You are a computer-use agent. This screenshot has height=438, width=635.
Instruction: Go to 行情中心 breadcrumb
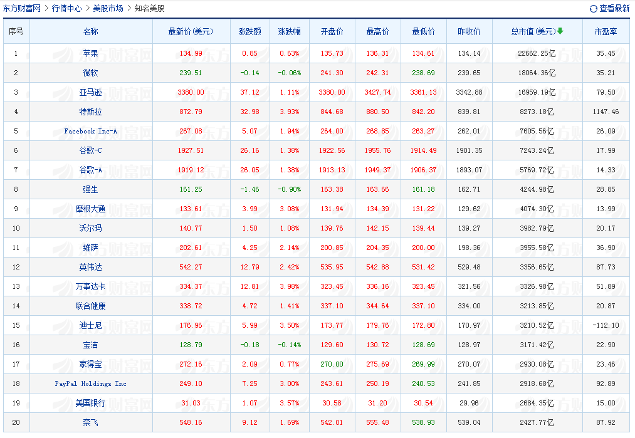[67, 8]
